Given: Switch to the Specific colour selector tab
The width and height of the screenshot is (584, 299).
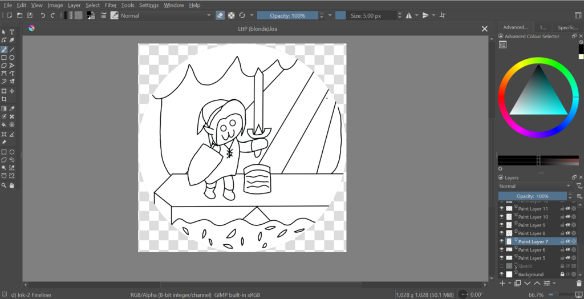Looking at the screenshot, I should (567, 27).
